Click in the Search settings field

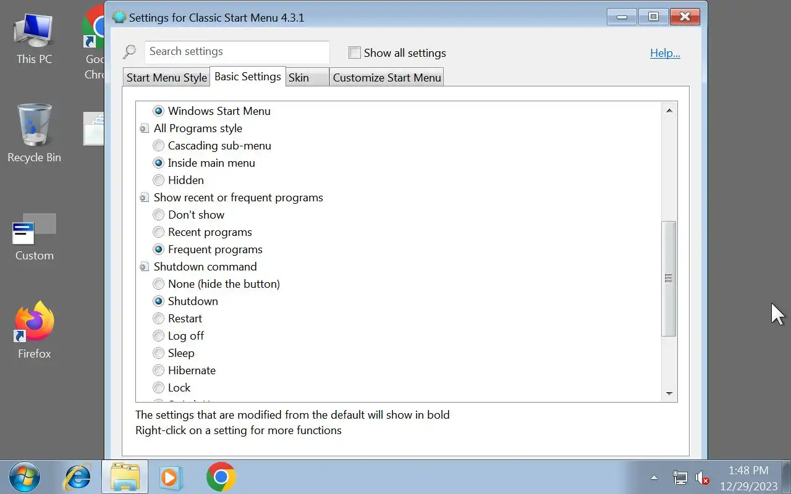pos(237,52)
